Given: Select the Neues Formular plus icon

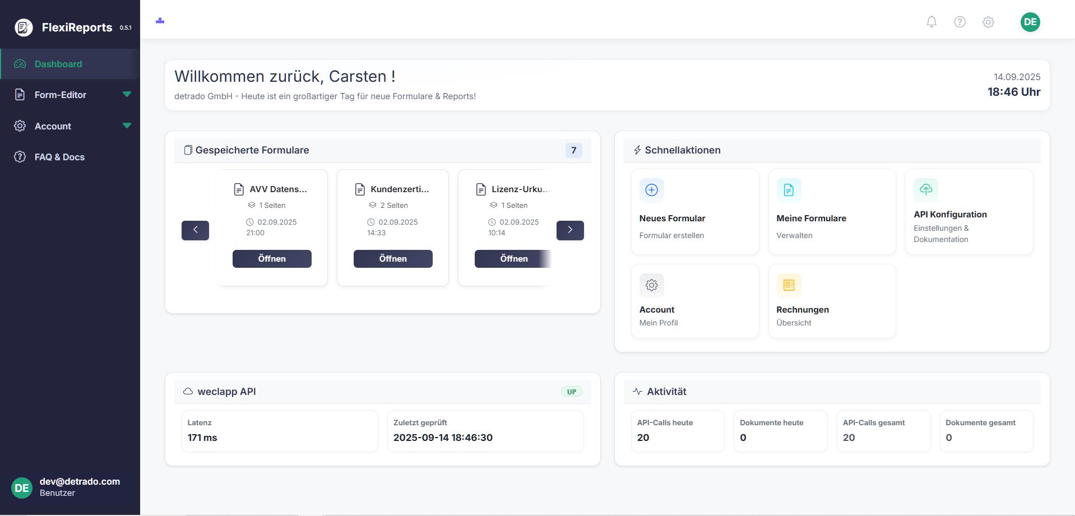Looking at the screenshot, I should pos(651,190).
